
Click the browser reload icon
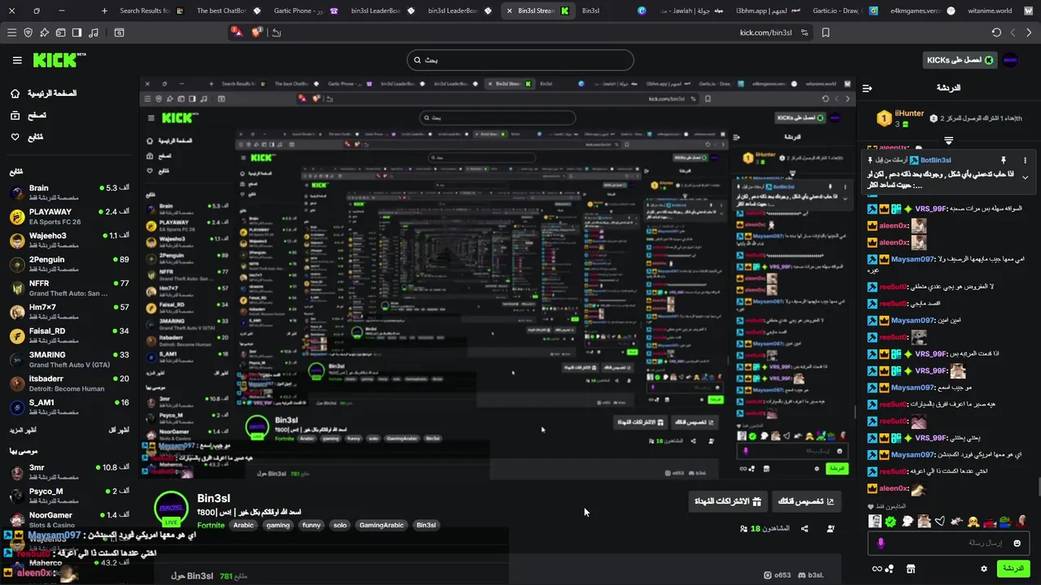click(996, 32)
